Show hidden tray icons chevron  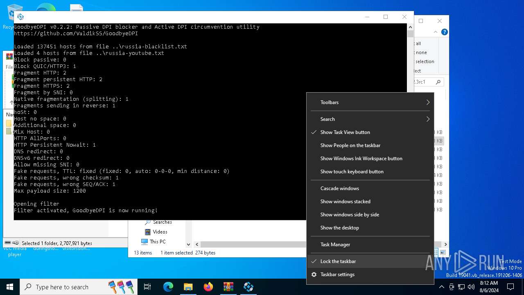click(x=442, y=287)
